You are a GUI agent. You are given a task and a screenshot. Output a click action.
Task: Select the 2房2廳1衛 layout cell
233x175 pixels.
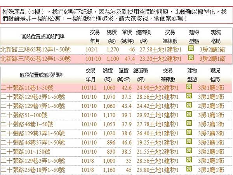point(211,106)
